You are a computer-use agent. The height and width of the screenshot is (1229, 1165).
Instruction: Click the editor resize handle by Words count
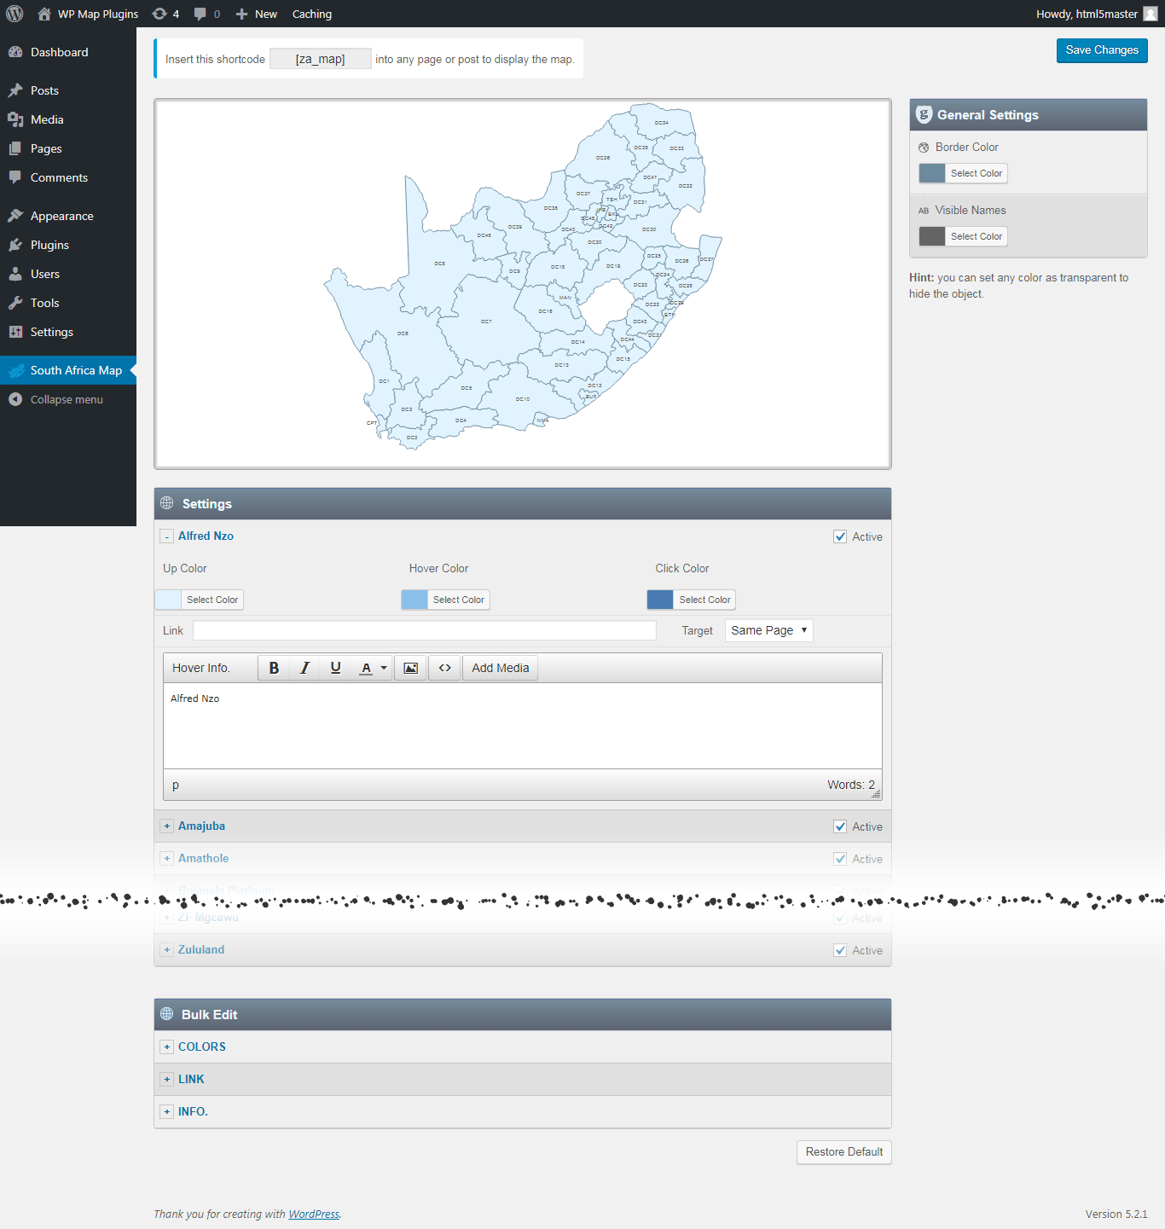pyautogui.click(x=876, y=793)
